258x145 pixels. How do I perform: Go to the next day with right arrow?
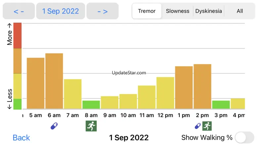103,11
